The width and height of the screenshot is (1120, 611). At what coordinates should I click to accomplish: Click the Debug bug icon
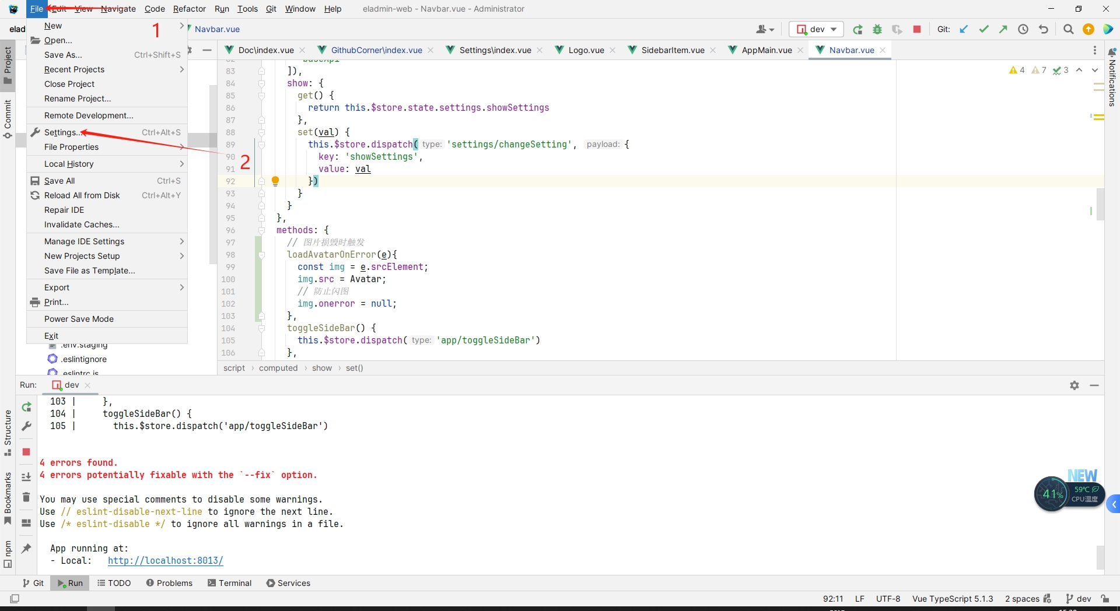coord(877,30)
